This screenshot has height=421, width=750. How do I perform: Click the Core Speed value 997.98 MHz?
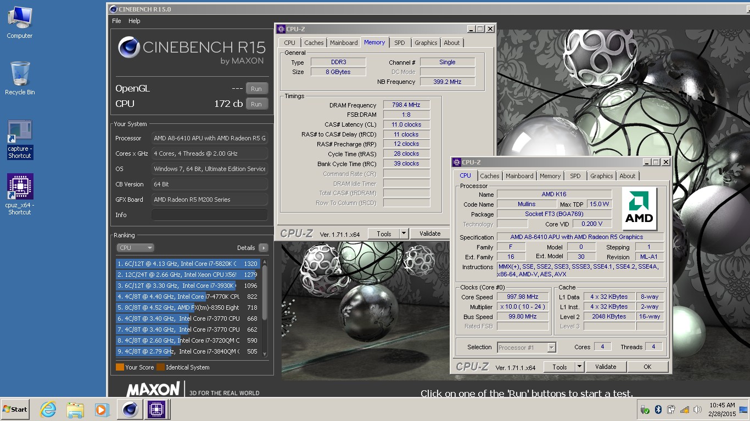523,297
